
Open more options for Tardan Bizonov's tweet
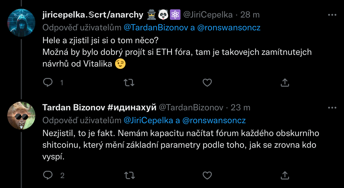[x=332, y=107]
